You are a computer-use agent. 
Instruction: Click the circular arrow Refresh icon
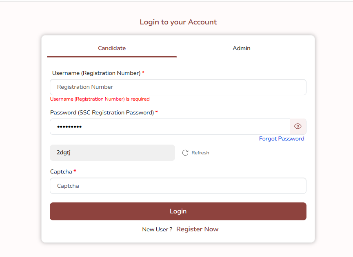click(x=185, y=153)
